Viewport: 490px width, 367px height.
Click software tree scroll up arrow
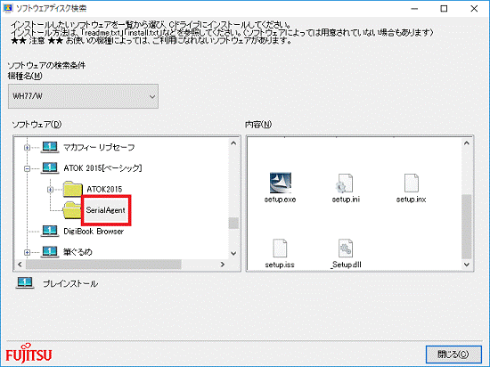point(233,143)
